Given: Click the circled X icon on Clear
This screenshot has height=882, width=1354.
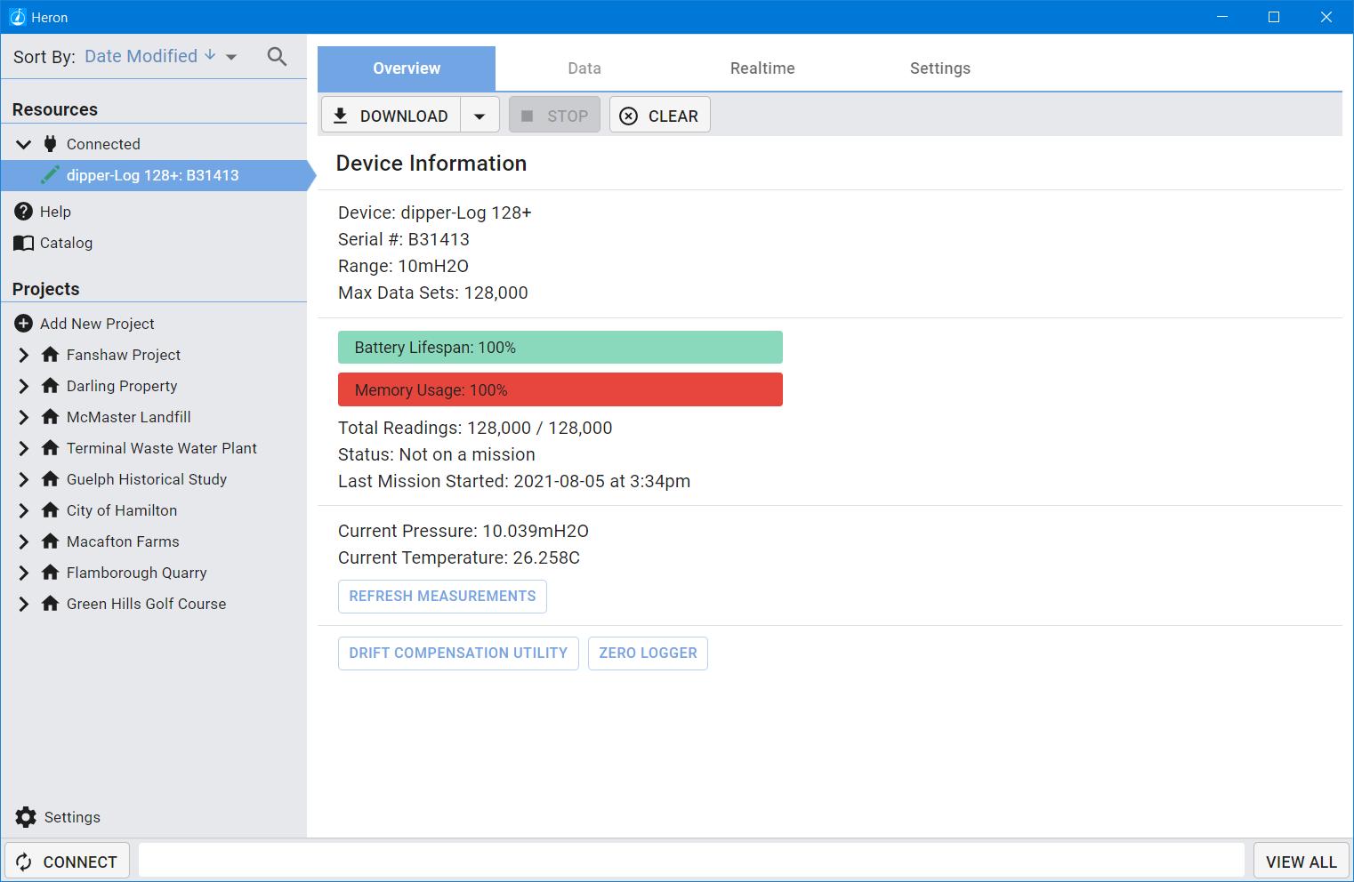Looking at the screenshot, I should pos(628,116).
